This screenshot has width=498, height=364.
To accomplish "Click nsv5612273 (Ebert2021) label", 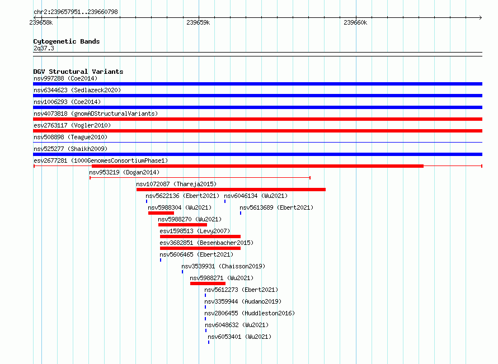I will point(241,290).
